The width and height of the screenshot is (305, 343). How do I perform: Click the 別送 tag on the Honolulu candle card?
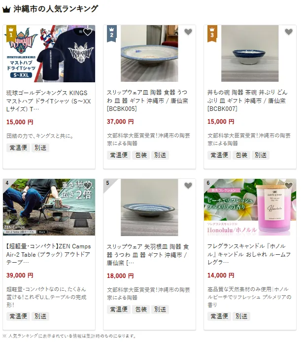241,316
